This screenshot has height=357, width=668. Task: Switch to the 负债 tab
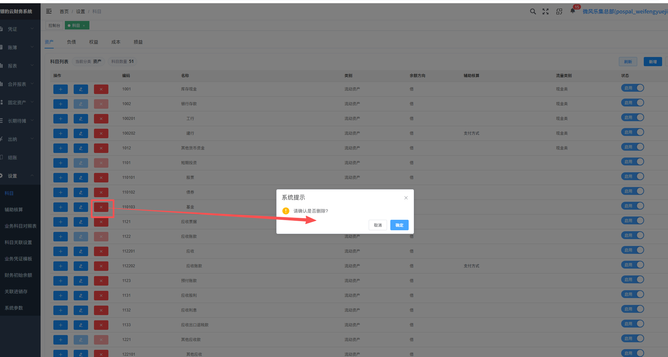(x=71, y=42)
